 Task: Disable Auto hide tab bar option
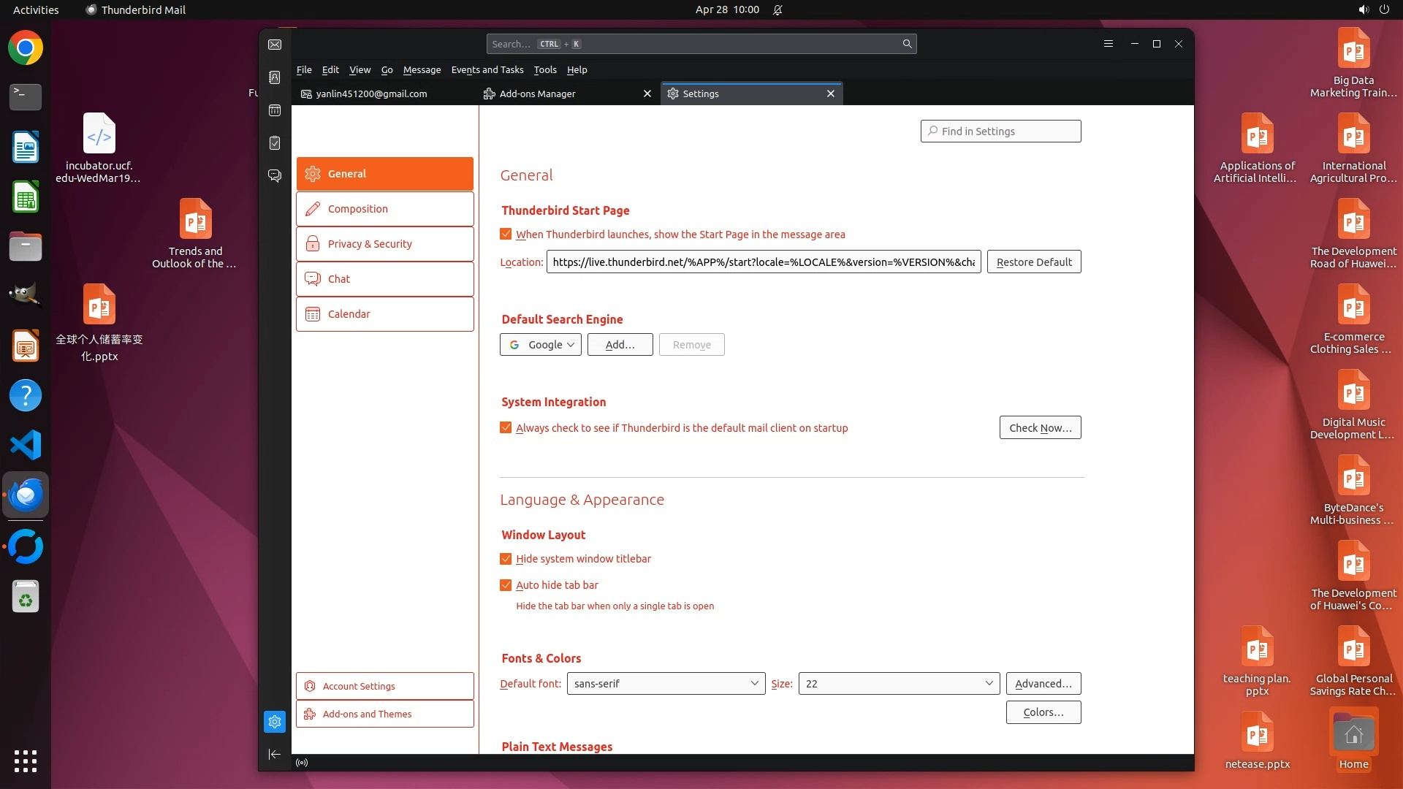(506, 585)
